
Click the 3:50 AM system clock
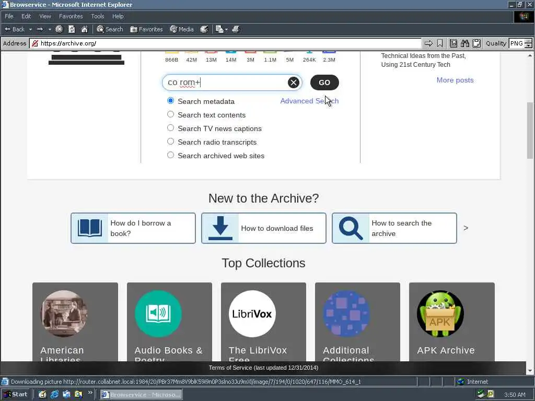pyautogui.click(x=515, y=395)
